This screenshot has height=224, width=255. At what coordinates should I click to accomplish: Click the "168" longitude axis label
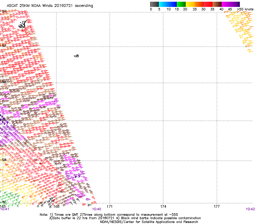[56, 206]
